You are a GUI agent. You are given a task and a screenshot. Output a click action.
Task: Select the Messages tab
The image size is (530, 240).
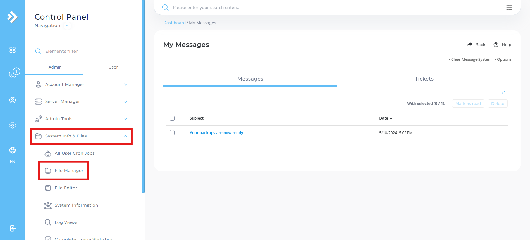coord(250,79)
